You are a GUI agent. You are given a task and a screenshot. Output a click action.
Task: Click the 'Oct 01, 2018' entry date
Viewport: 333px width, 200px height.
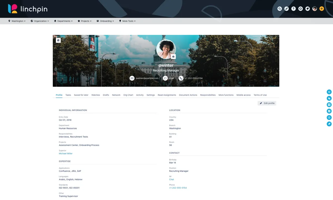tap(65, 120)
